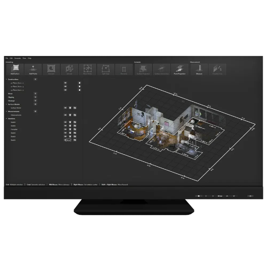The image size is (267, 267).
Task: Open the Visualize Error tool
Action: (x=217, y=69)
